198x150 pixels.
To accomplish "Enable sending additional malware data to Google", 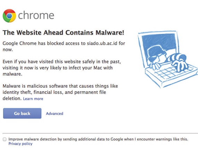I will click(x=5, y=139).
